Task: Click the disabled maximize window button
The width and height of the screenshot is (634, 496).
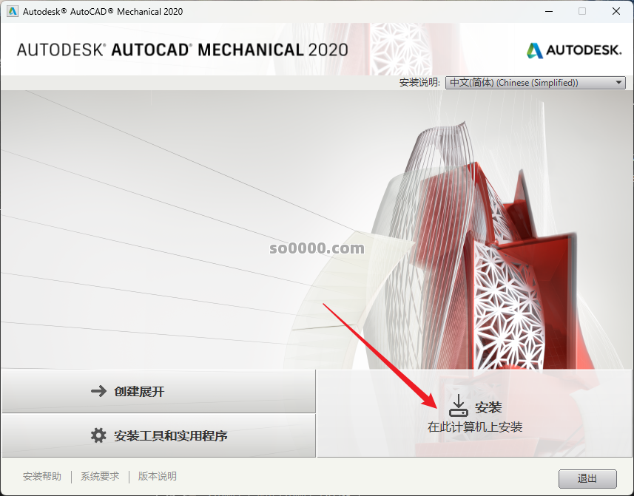Action: [581, 11]
